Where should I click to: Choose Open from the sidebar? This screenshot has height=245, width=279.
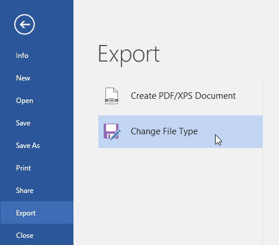[x=24, y=101]
